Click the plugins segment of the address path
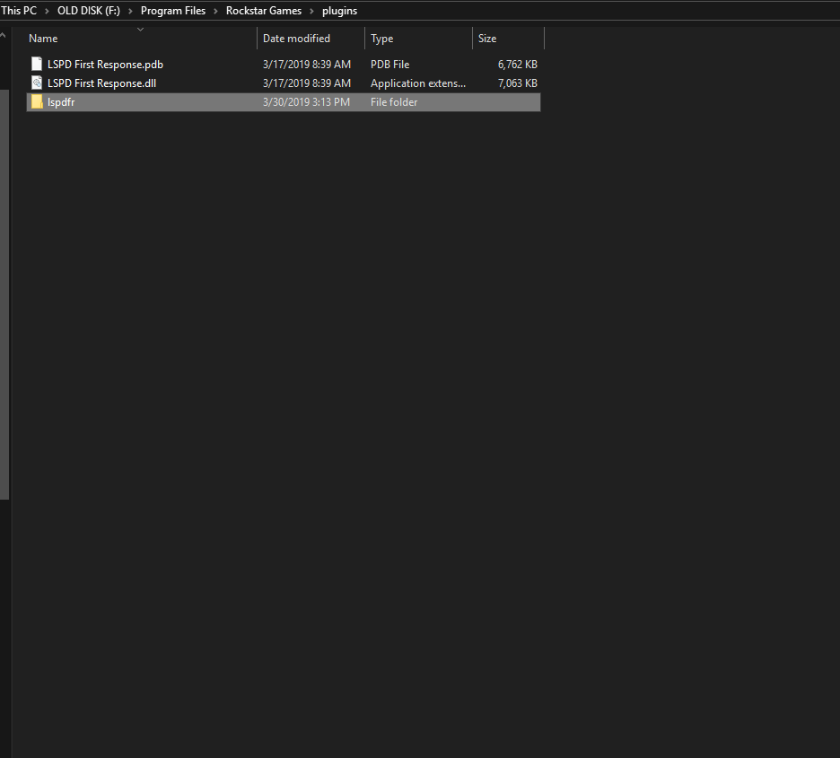 coord(339,11)
